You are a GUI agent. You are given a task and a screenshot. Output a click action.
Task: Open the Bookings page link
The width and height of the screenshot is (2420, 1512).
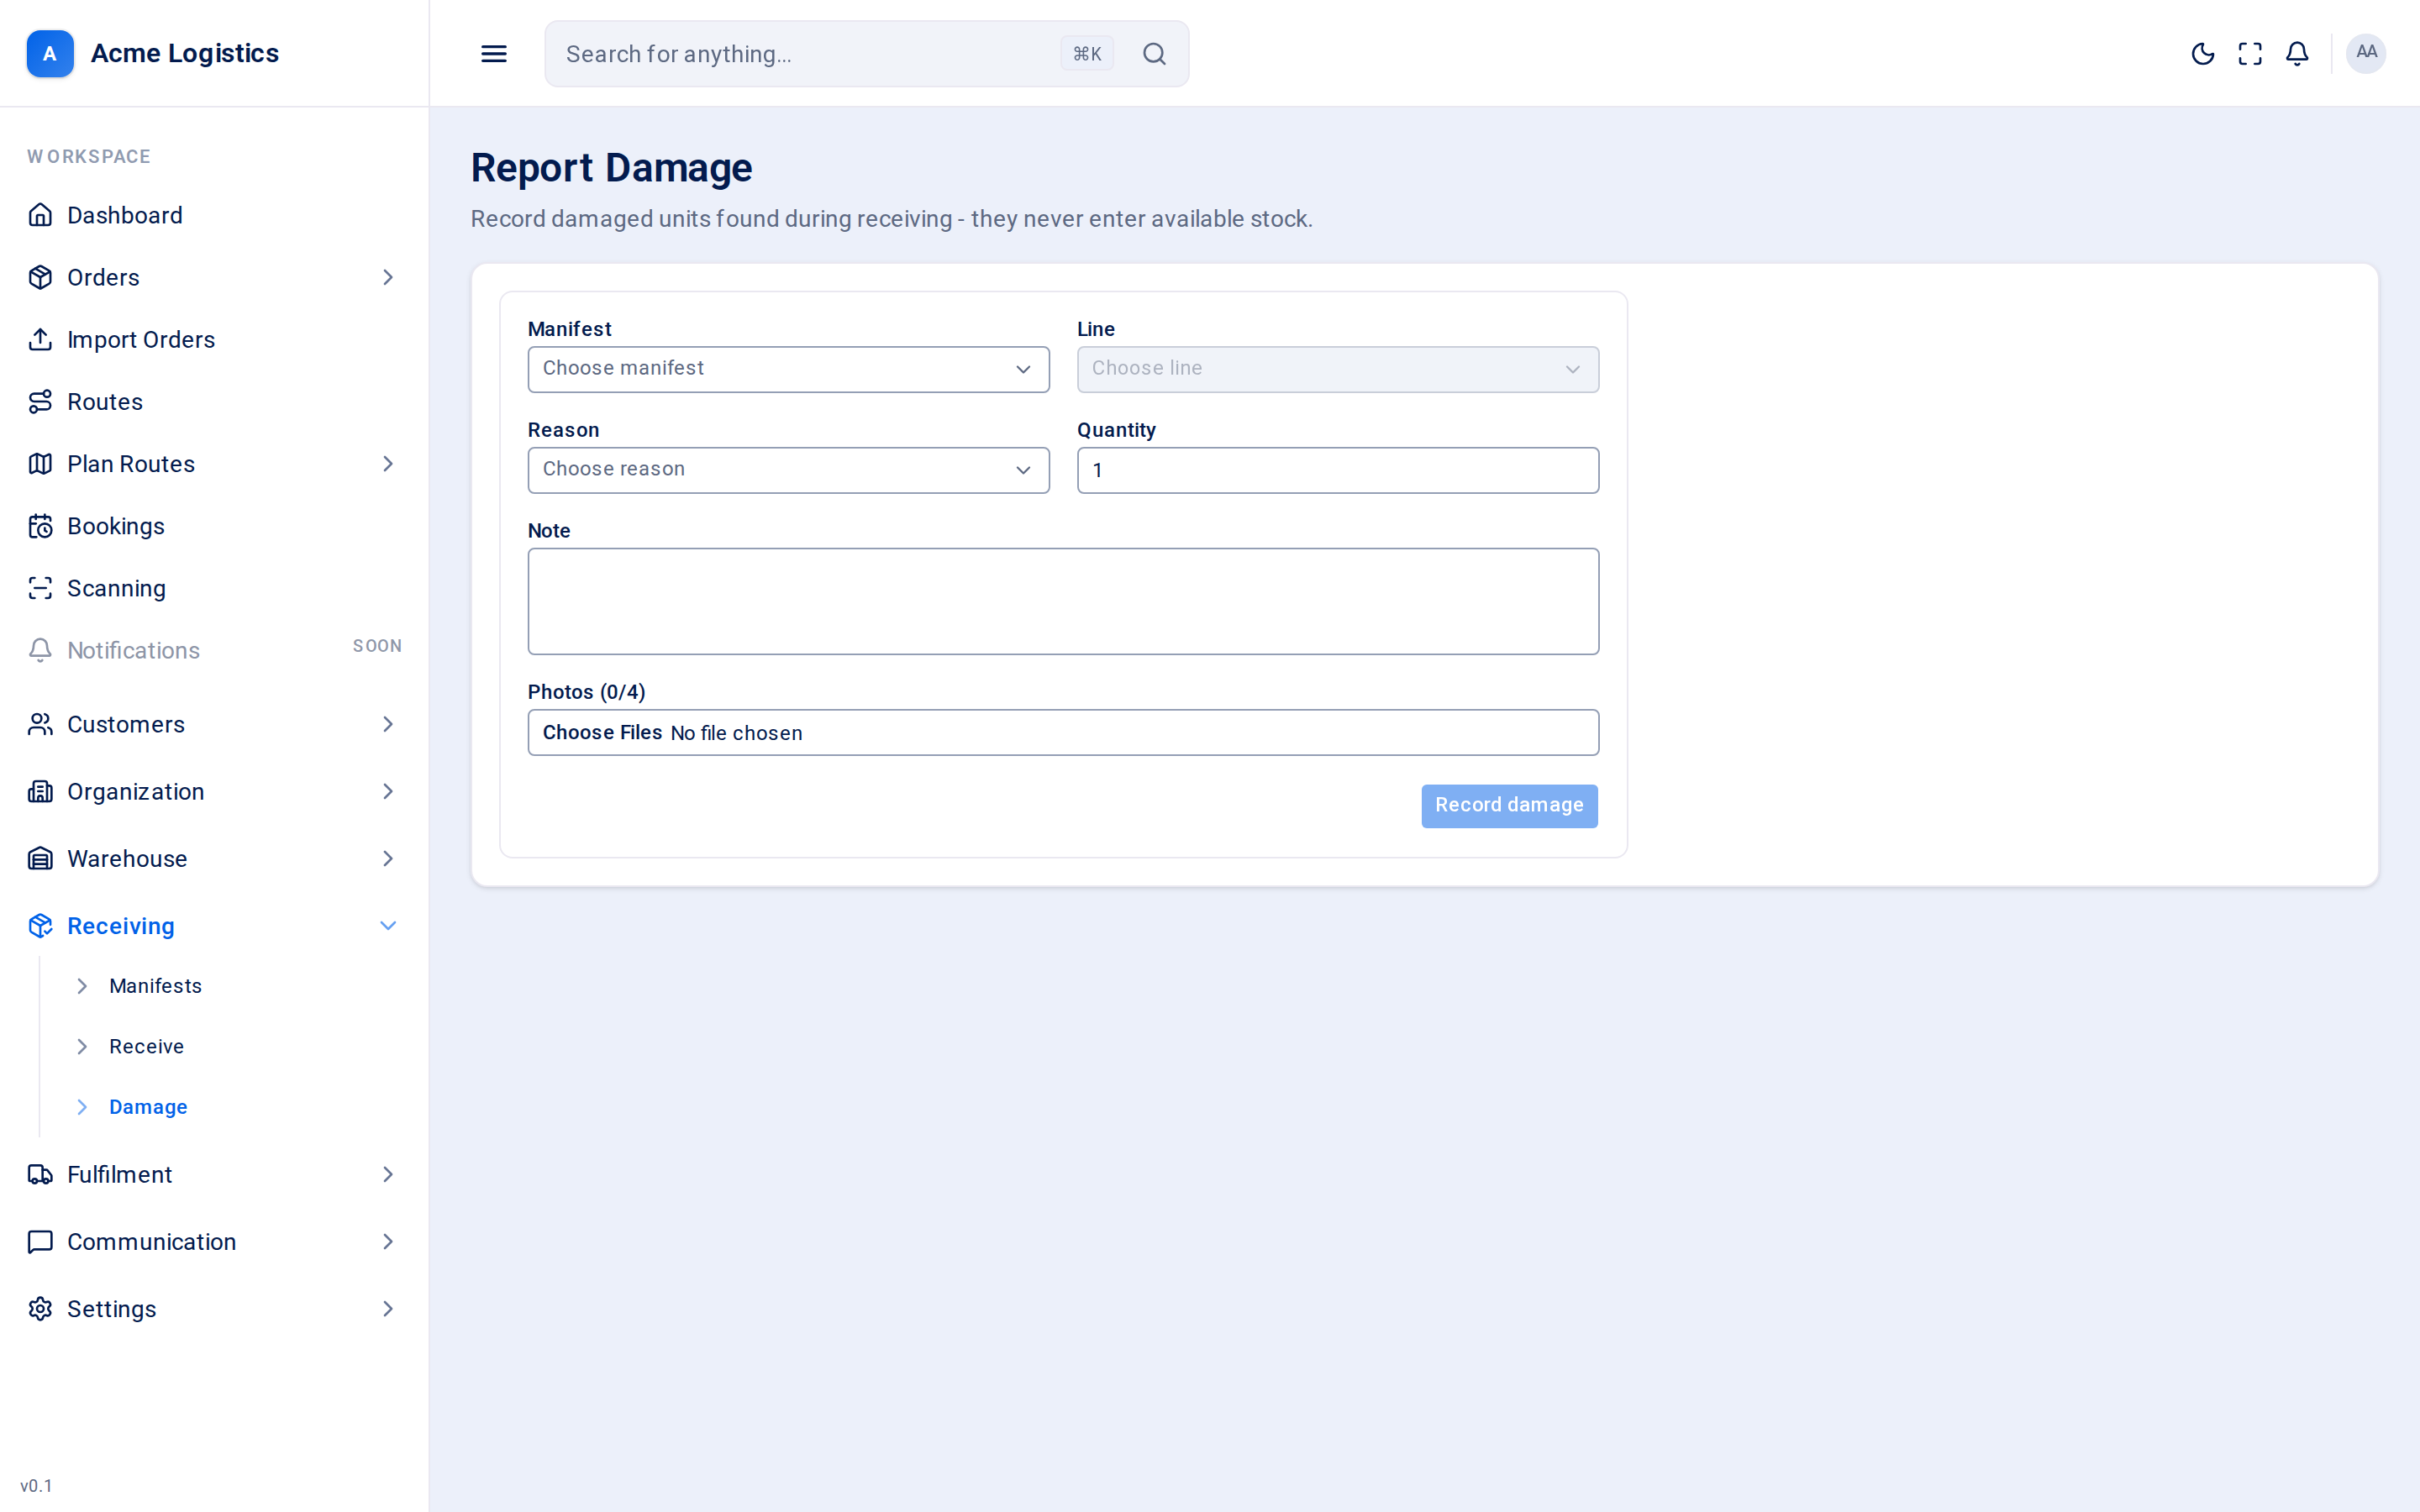tap(115, 526)
